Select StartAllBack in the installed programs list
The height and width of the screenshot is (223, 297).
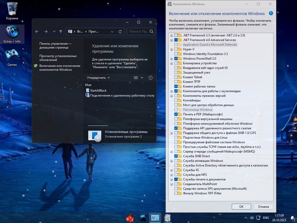(98, 91)
